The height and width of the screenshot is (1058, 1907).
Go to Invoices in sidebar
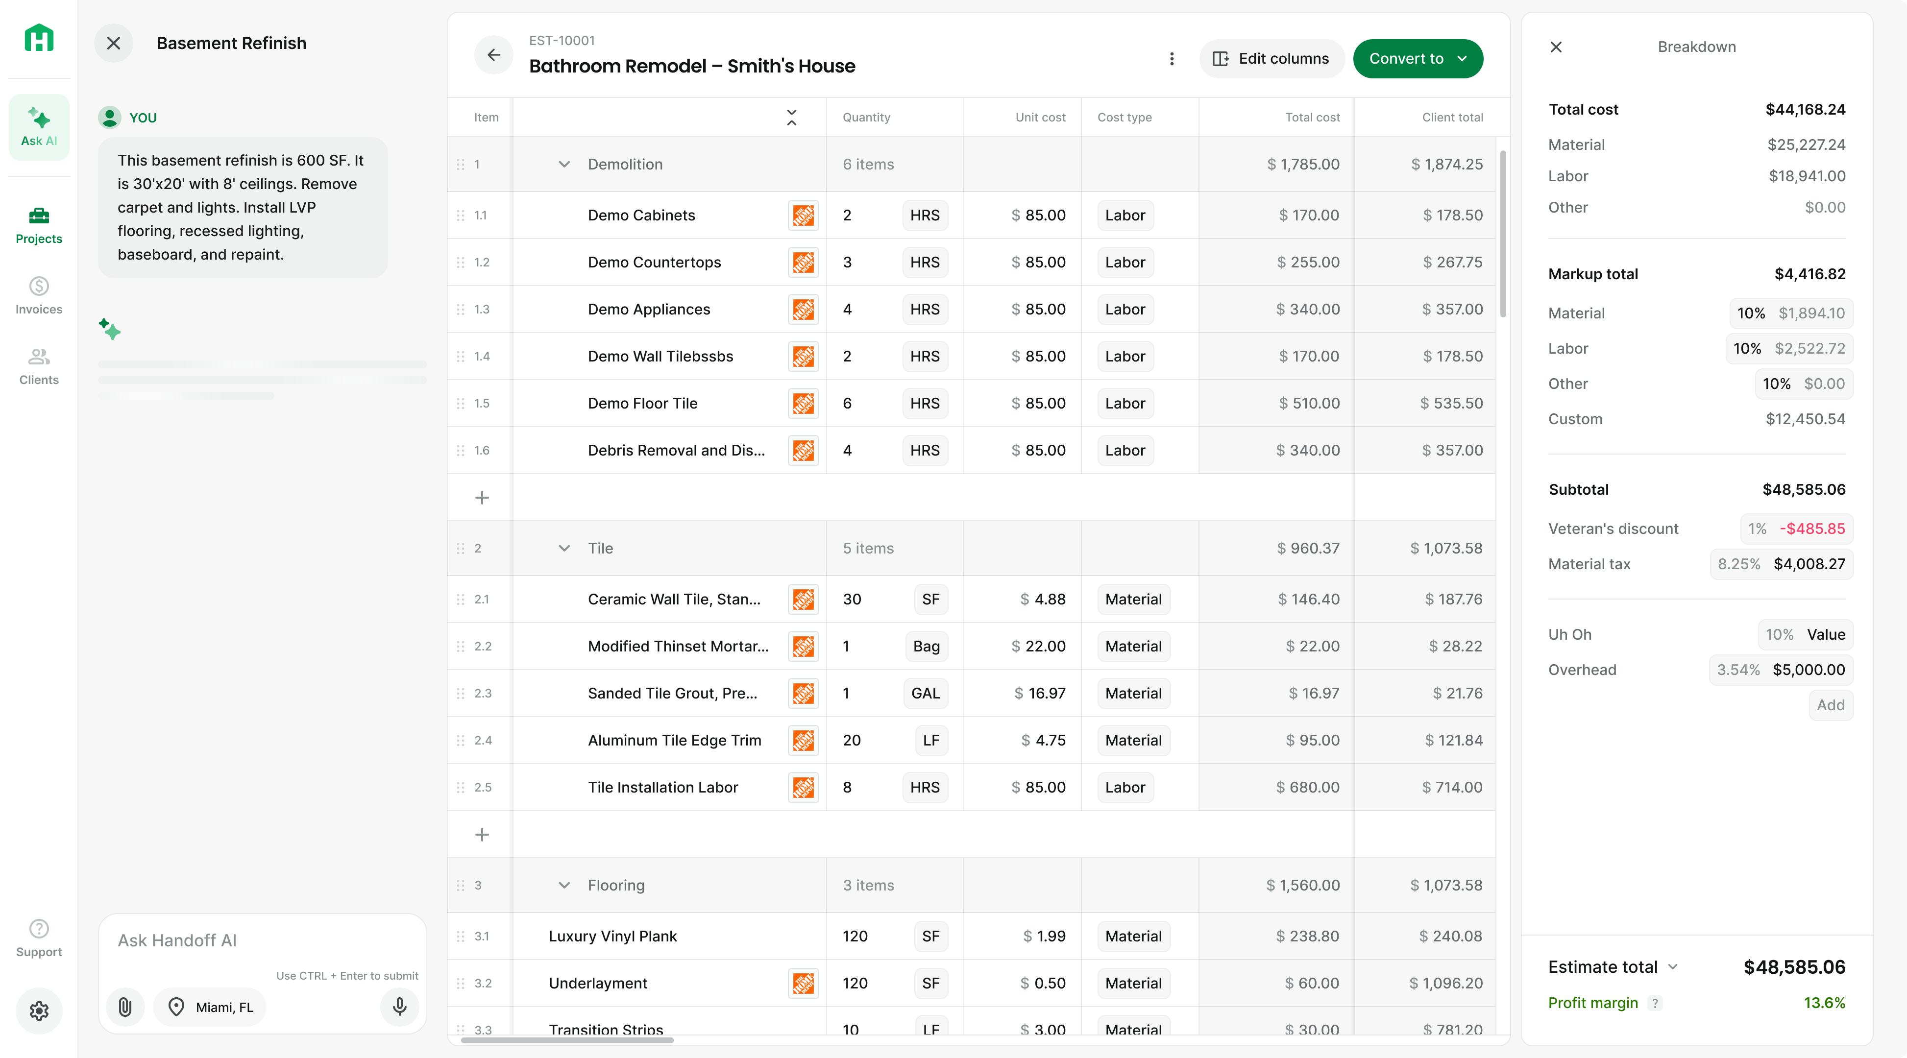(x=39, y=295)
